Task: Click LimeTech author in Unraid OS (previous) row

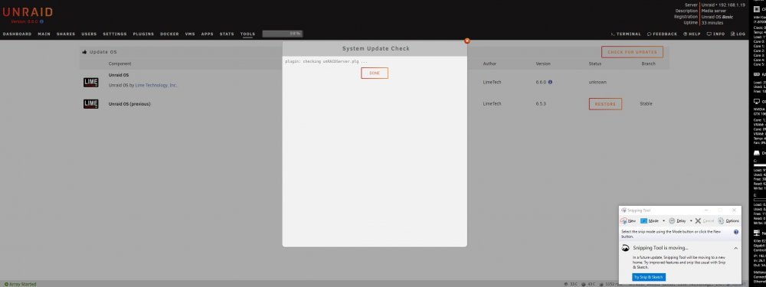Action: (492, 104)
